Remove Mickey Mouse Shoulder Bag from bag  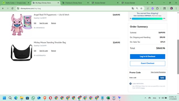point(53,51)
